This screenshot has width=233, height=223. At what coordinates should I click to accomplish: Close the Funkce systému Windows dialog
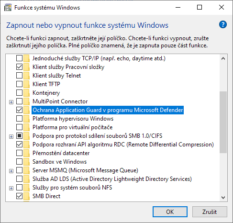(x=222, y=7)
